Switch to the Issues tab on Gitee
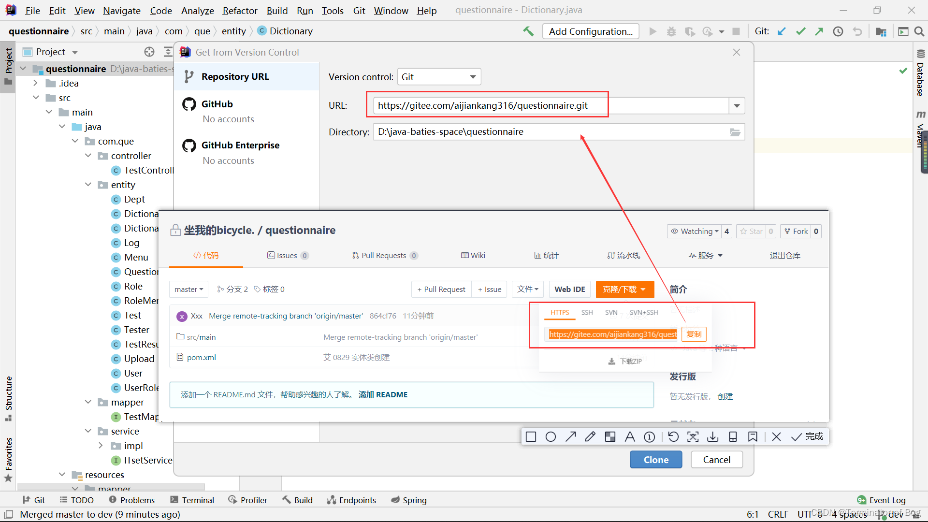This screenshot has height=522, width=928. (x=288, y=256)
